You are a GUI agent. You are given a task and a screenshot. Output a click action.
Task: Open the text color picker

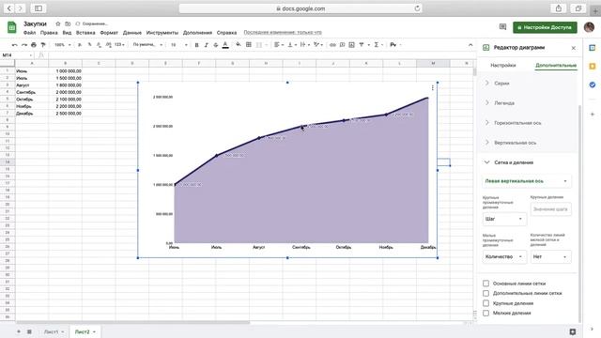225,45
